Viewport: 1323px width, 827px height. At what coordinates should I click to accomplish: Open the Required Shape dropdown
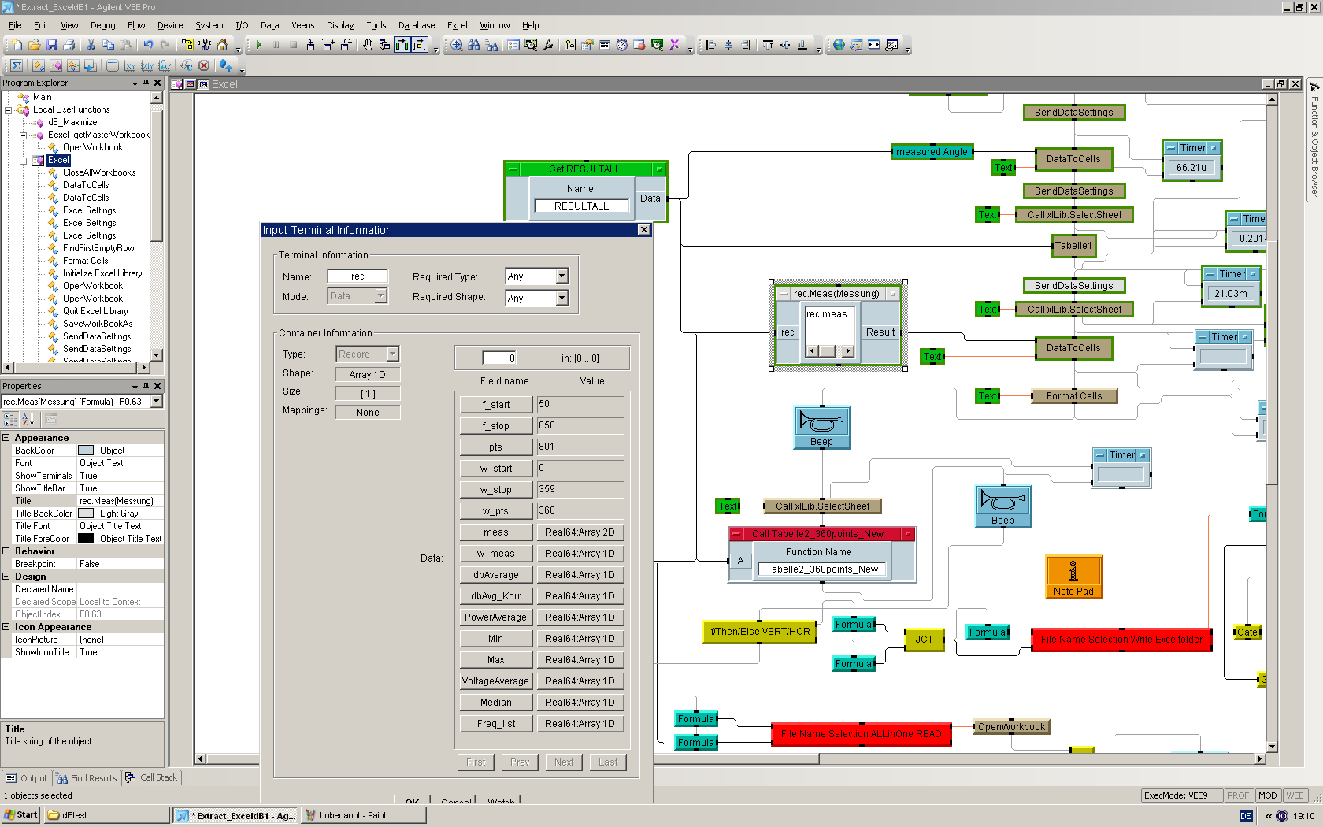(561, 298)
